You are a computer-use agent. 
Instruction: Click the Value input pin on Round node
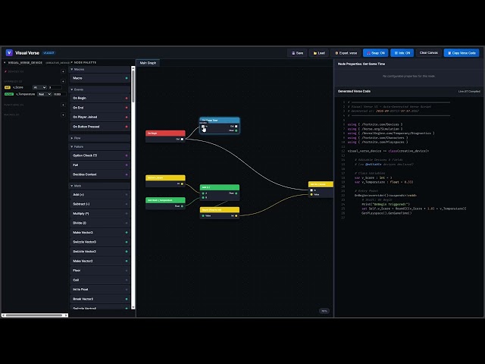[x=203, y=215]
